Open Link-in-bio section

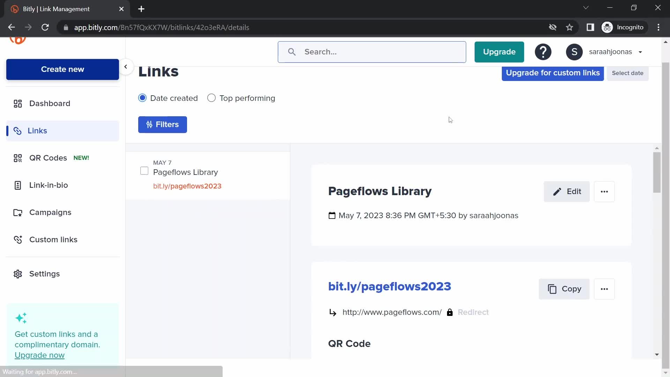tap(49, 185)
